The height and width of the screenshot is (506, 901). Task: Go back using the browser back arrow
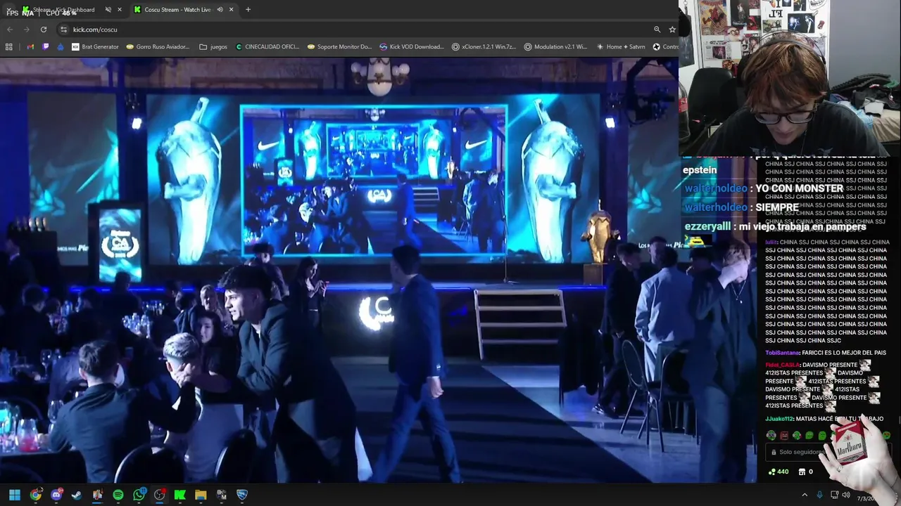click(x=10, y=30)
